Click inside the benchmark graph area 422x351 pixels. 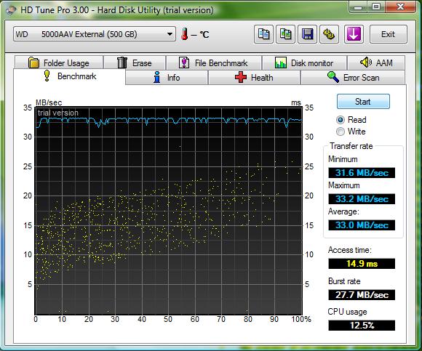tap(169, 211)
